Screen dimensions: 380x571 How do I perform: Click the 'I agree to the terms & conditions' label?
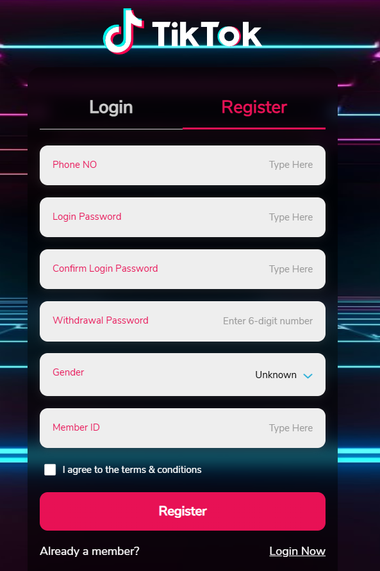click(132, 470)
